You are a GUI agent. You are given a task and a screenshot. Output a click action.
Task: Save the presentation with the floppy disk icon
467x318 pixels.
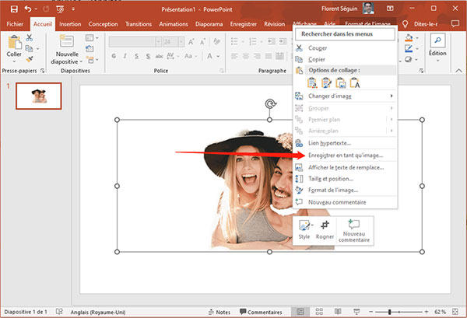[14, 9]
